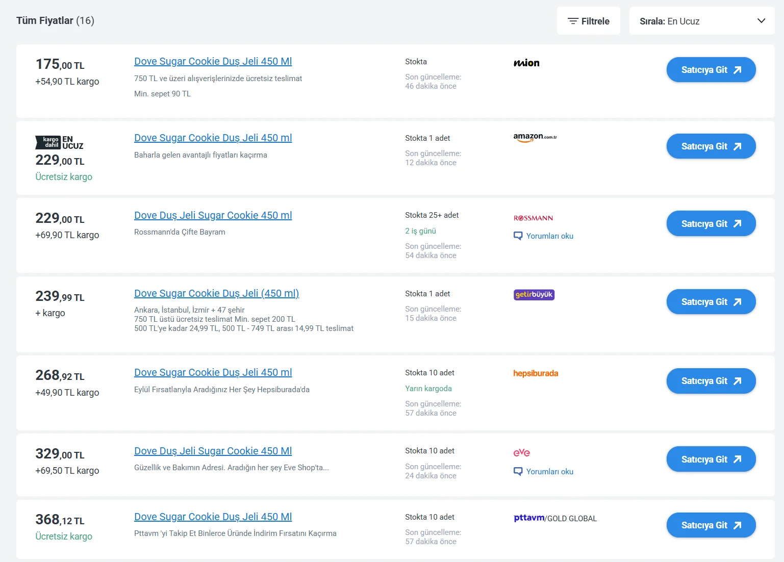Open Rossmann's Dove Duş Jeli Sugar Cookie link

tap(213, 215)
